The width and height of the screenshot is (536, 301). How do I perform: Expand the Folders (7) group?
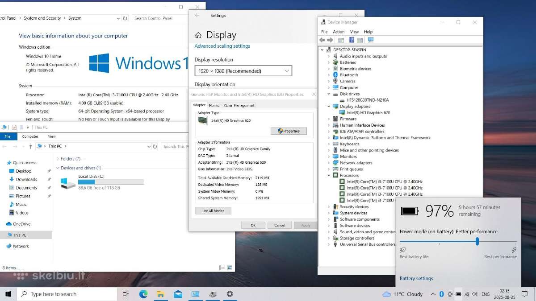point(58,159)
